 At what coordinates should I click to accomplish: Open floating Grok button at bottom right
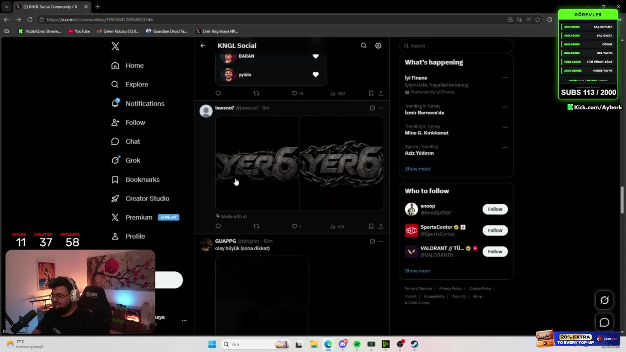(604, 300)
